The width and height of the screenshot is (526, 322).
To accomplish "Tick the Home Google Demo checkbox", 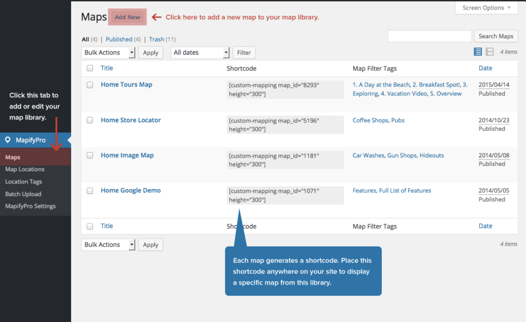I will coord(90,191).
